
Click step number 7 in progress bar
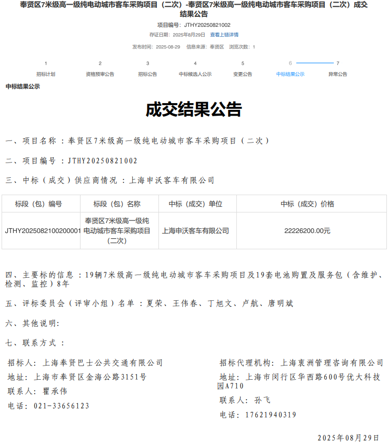[338, 63]
